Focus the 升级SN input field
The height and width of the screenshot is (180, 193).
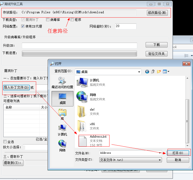point(79,45)
